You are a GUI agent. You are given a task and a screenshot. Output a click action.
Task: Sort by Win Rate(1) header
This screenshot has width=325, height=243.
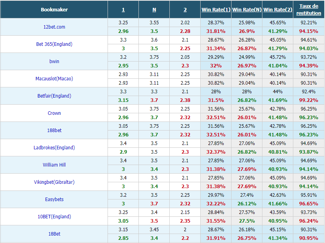pos(216,10)
